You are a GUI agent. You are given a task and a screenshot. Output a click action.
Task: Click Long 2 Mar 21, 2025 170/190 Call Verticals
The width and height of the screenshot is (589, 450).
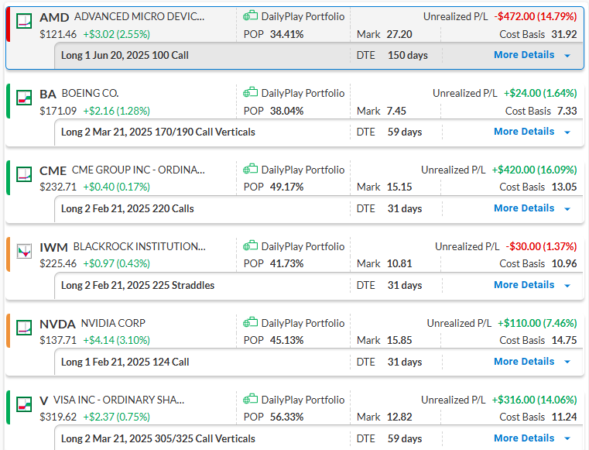[158, 132]
